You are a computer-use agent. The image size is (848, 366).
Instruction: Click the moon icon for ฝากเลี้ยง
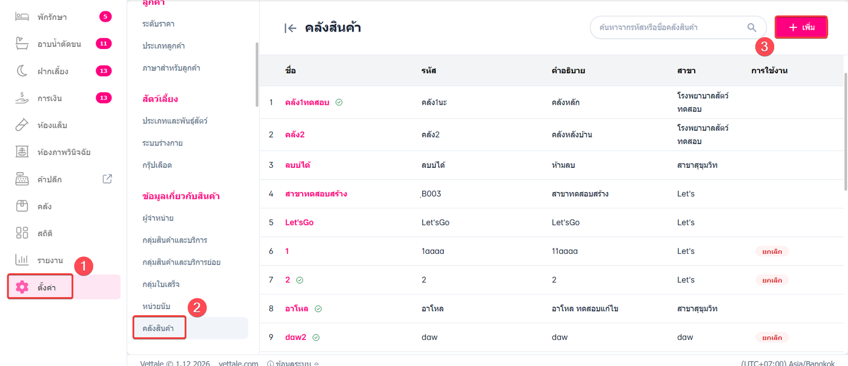point(22,71)
